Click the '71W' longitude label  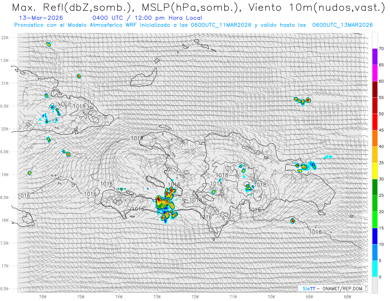pos(233,297)
